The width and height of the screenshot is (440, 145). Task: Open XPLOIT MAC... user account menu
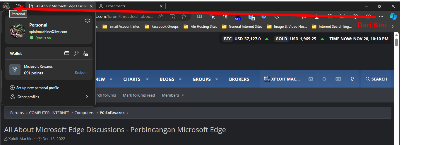(282, 79)
